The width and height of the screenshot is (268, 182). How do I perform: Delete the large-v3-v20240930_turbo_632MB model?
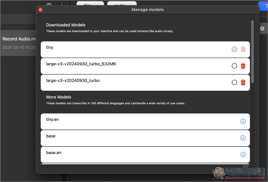tap(243, 66)
